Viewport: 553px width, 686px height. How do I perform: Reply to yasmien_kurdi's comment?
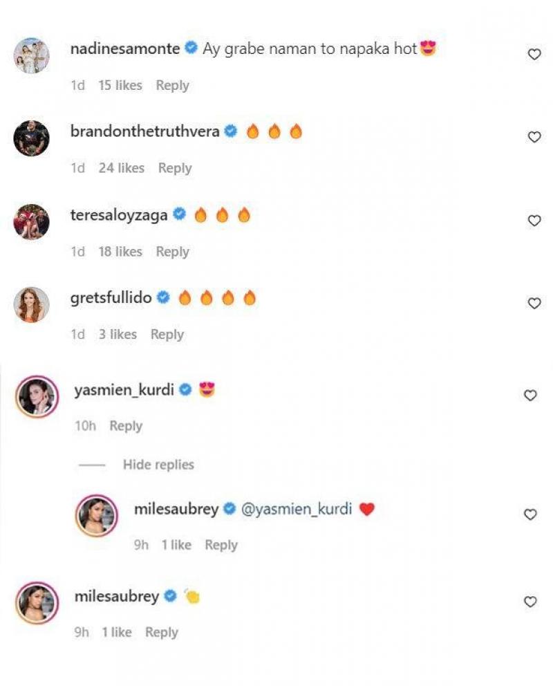126,426
